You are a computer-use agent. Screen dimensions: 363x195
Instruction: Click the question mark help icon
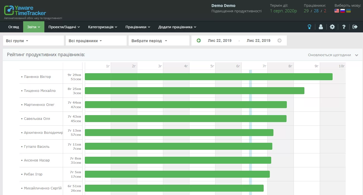pyautogui.click(x=344, y=27)
